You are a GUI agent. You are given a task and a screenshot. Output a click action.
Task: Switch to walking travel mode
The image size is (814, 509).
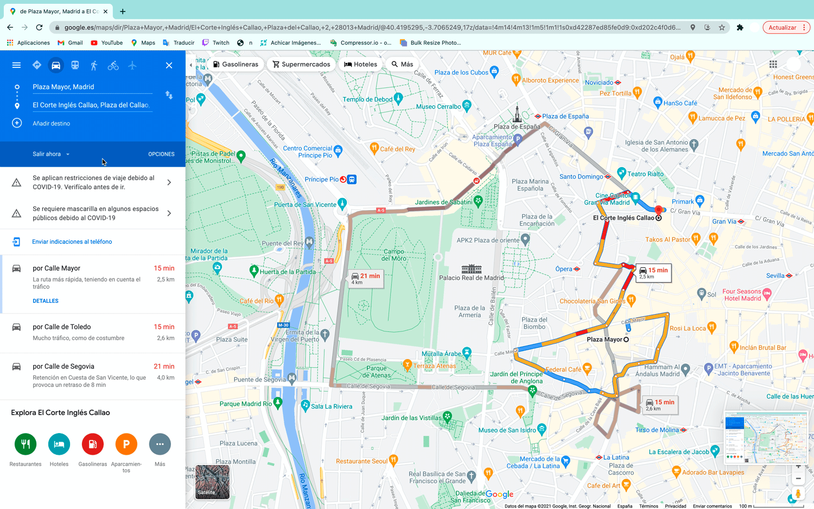94,65
